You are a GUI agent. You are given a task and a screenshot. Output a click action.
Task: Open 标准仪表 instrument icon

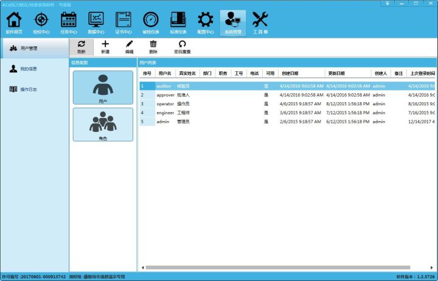(178, 23)
